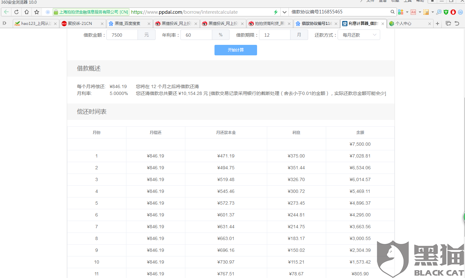
Task: Expand the address bar history dropdown arrow
Action: tap(284, 12)
